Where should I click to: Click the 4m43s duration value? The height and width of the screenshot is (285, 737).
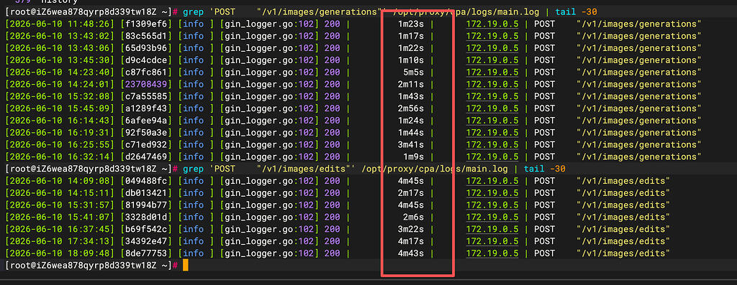[411, 253]
